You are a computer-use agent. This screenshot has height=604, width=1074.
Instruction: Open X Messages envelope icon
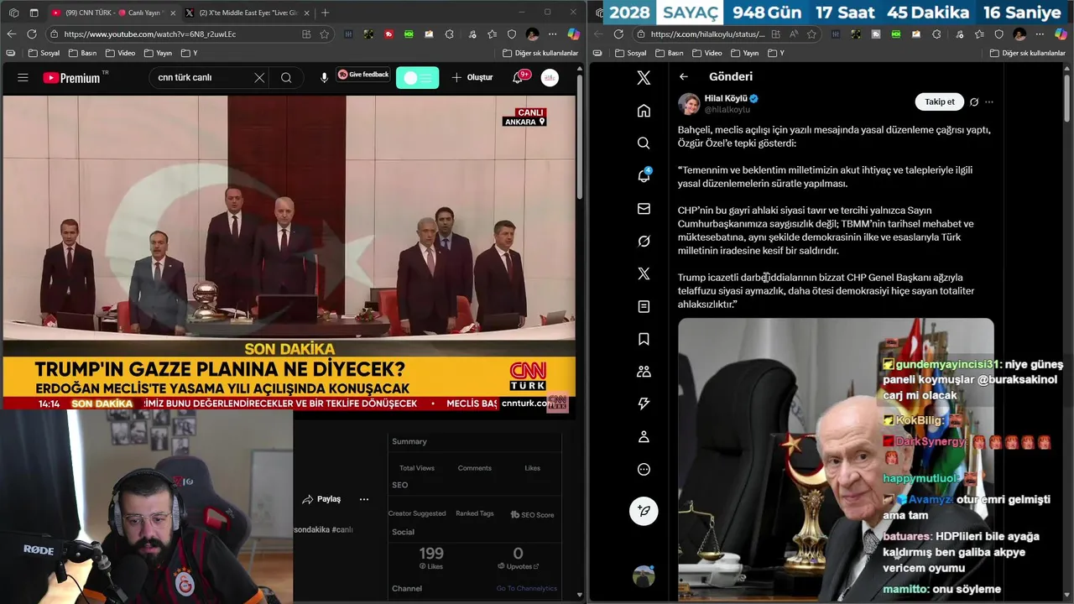click(644, 209)
